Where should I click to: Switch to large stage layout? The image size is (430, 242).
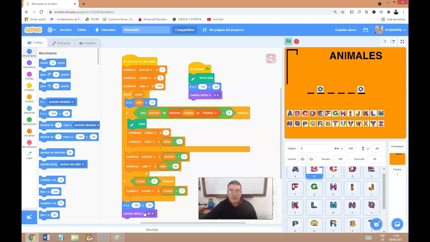point(392,41)
